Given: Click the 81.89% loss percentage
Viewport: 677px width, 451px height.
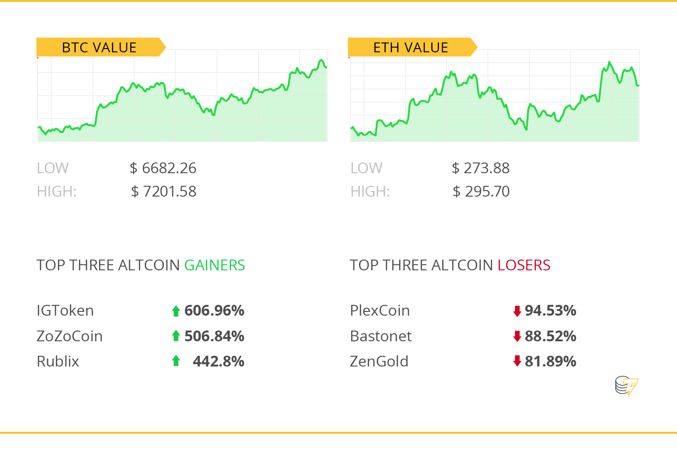Looking at the screenshot, I should coord(550,361).
